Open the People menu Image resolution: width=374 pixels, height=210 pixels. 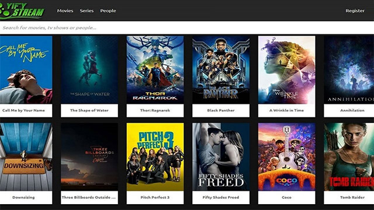(x=108, y=10)
